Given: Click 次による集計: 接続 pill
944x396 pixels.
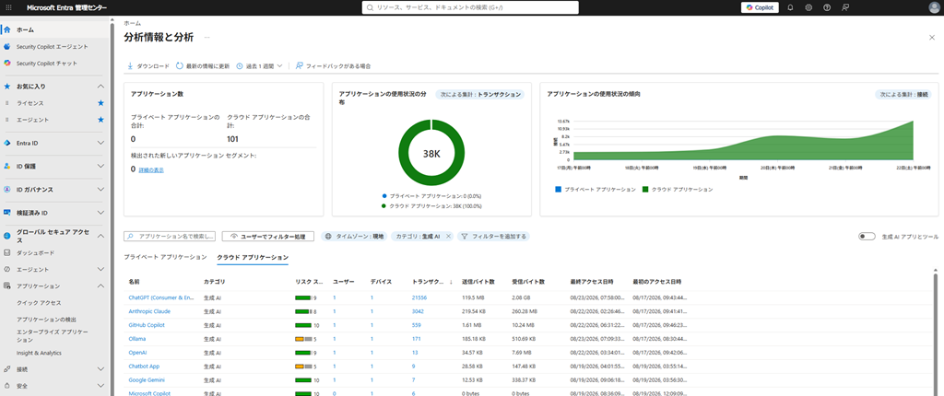Looking at the screenshot, I should coord(903,95).
